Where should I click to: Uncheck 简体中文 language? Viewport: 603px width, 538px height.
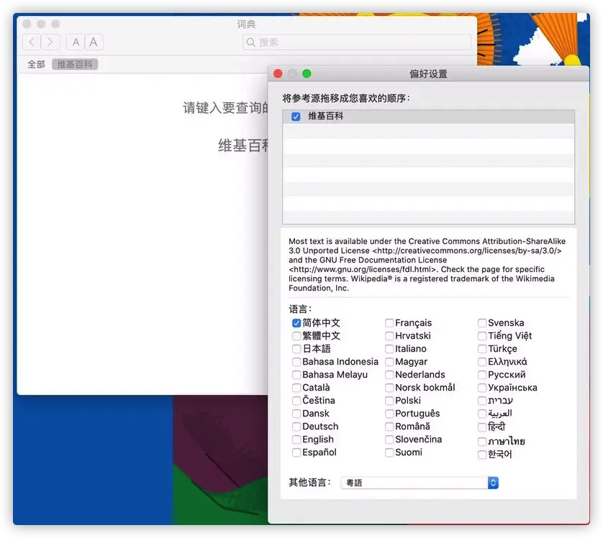coord(296,323)
